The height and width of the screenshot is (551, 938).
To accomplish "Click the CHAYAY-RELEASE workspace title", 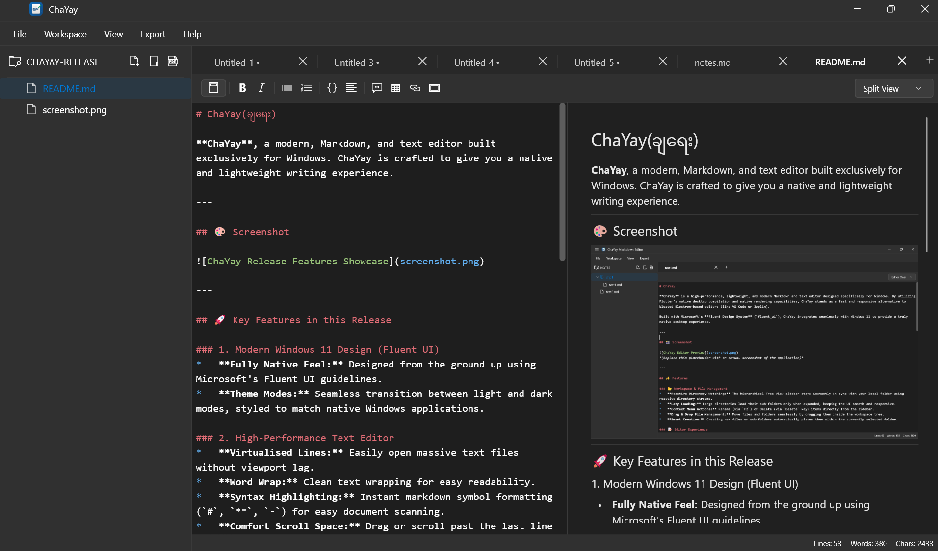I will coord(63,62).
